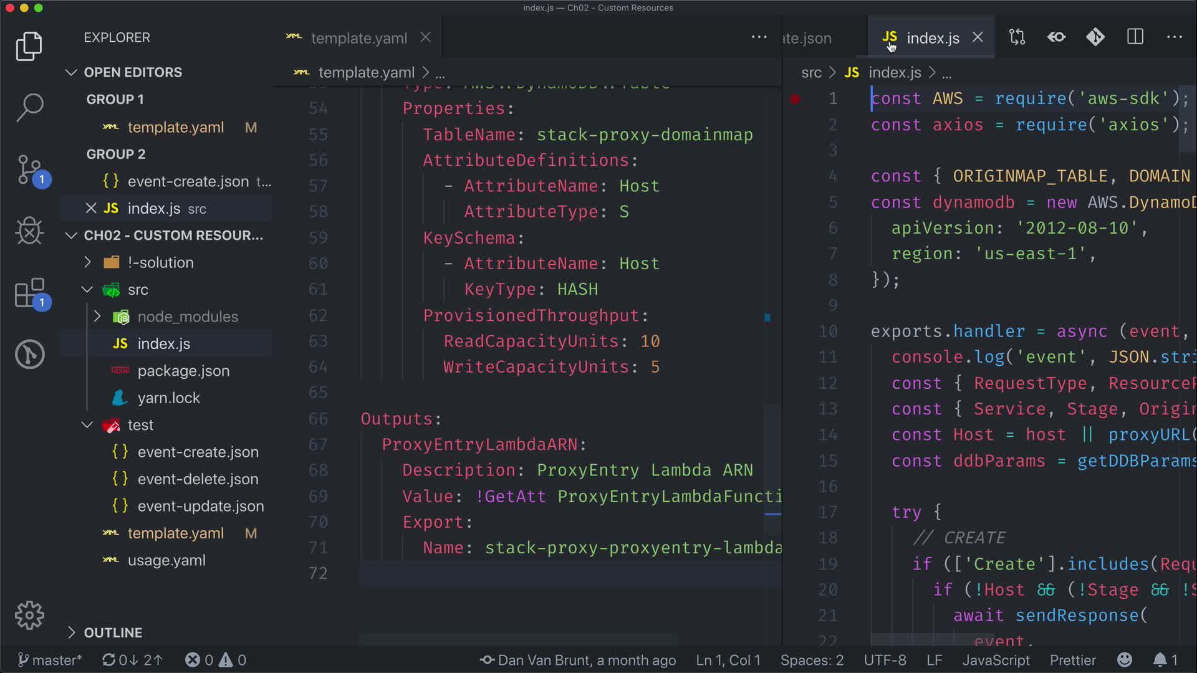The width and height of the screenshot is (1197, 673).
Task: Open the Manage gear icon
Action: pos(29,616)
